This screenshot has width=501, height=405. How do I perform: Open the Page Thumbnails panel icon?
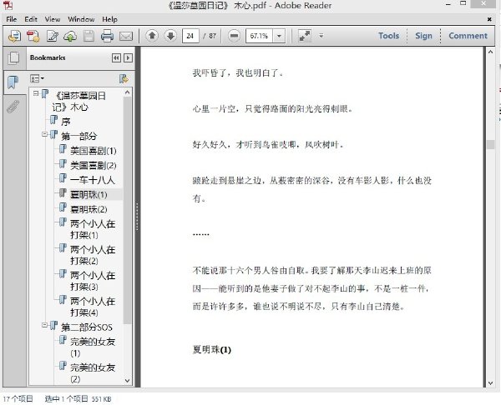(x=13, y=58)
